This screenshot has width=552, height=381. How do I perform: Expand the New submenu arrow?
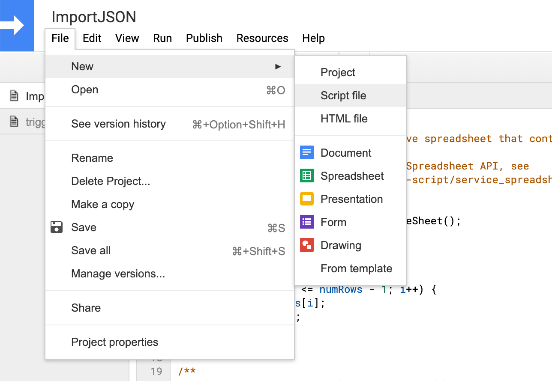(278, 66)
